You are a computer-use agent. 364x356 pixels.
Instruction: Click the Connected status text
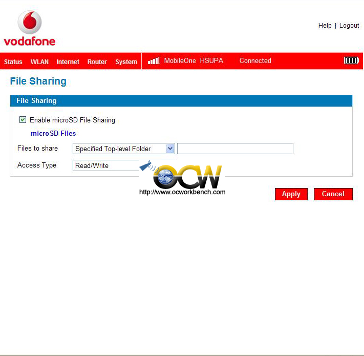pos(255,61)
